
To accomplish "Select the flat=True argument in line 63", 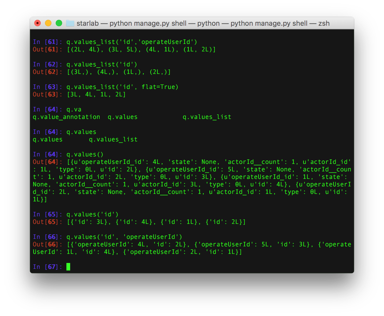I will pos(159,87).
